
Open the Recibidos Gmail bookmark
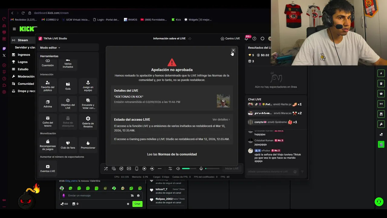(x=24, y=20)
